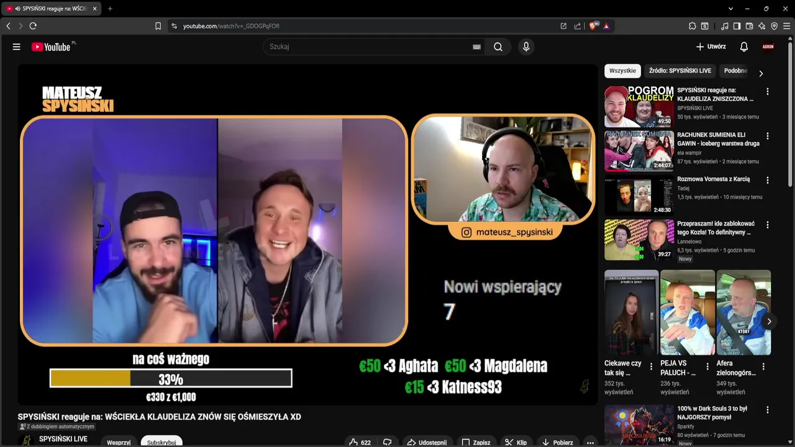This screenshot has width=795, height=447.
Task: Create a clip with Klip button
Action: pyautogui.click(x=516, y=442)
